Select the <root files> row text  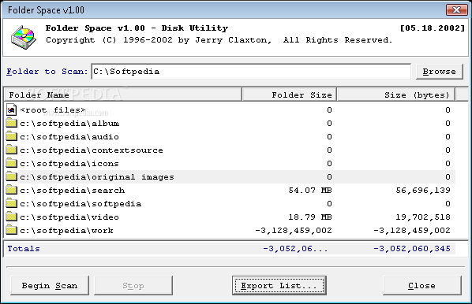coord(53,110)
